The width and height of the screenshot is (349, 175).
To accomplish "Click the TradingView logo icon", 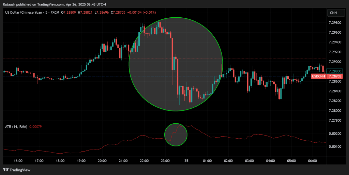I will (6, 170).
